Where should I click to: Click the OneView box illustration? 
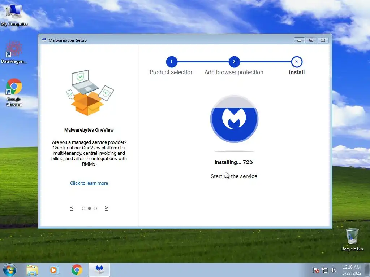tap(90, 93)
